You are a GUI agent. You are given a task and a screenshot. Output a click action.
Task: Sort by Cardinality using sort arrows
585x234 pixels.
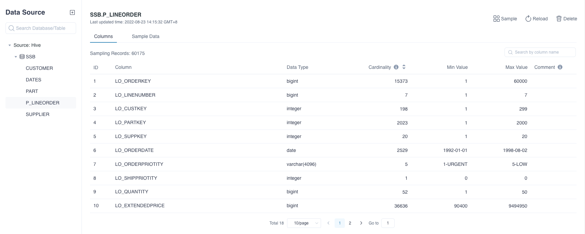coord(404,67)
